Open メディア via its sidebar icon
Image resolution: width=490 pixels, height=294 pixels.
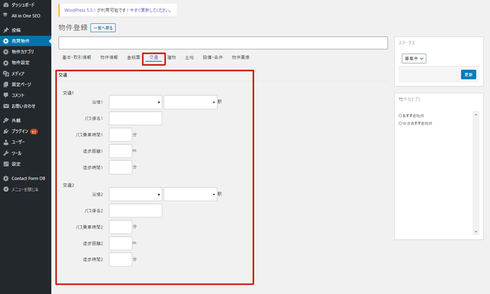(x=6, y=74)
